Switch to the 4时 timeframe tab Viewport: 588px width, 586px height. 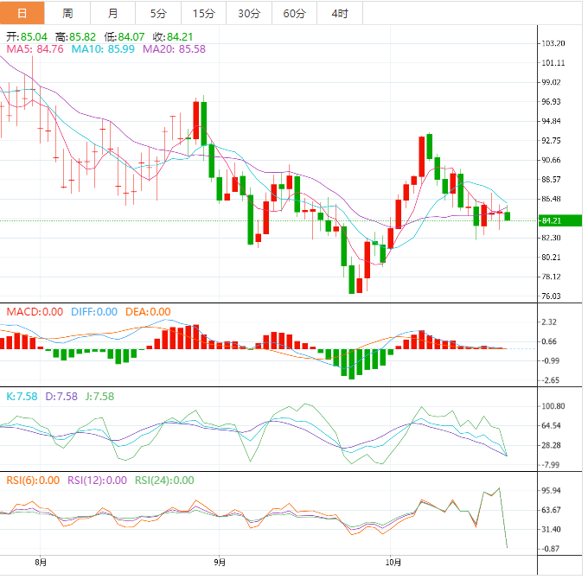(339, 13)
